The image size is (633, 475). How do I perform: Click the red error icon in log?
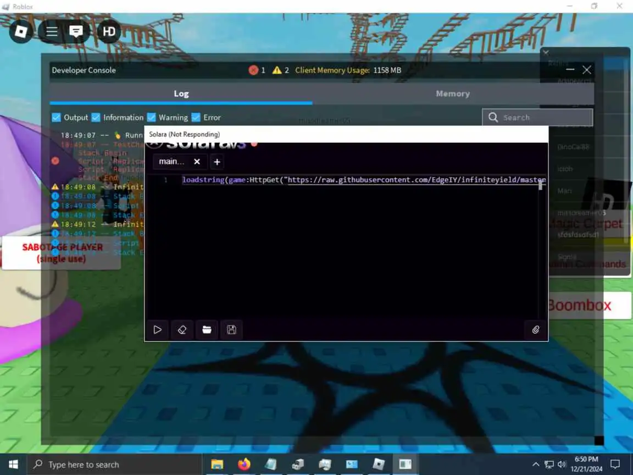pyautogui.click(x=55, y=161)
